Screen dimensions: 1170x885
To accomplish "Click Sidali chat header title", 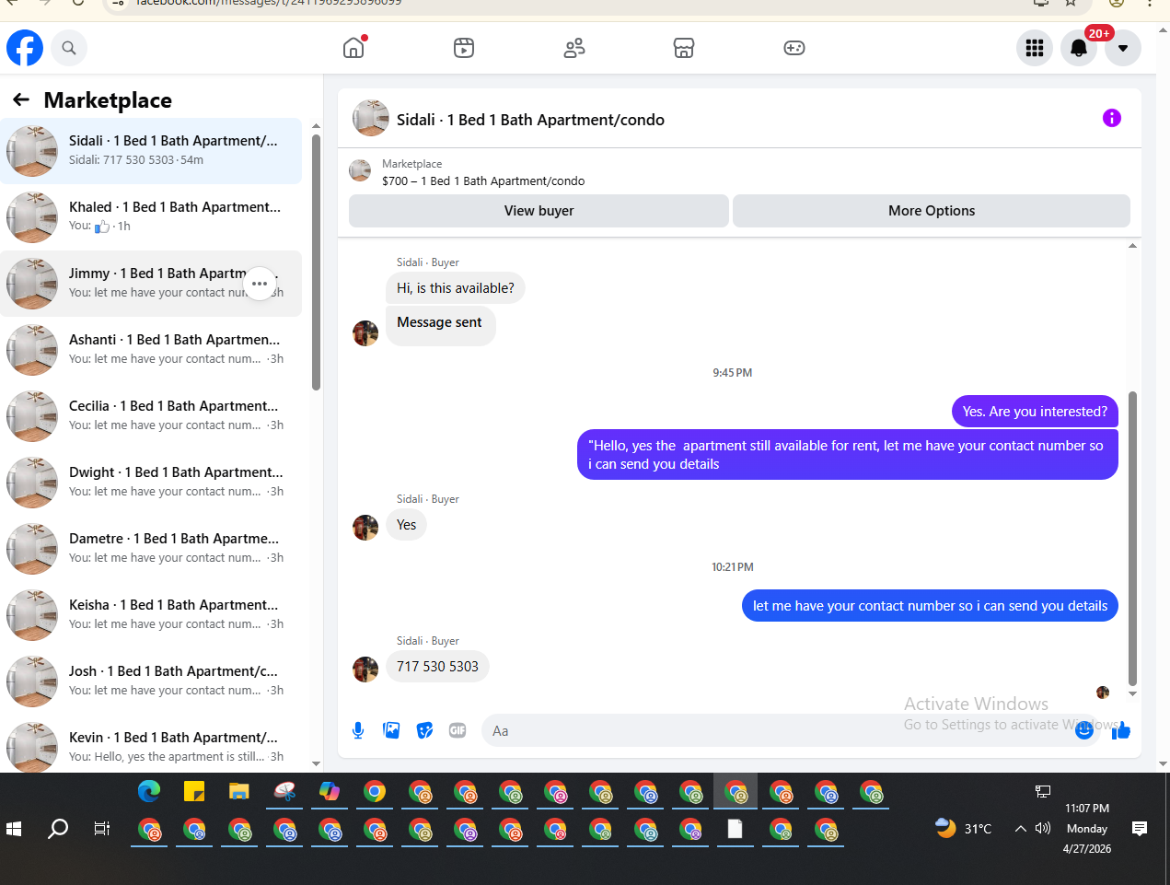I will coord(530,120).
